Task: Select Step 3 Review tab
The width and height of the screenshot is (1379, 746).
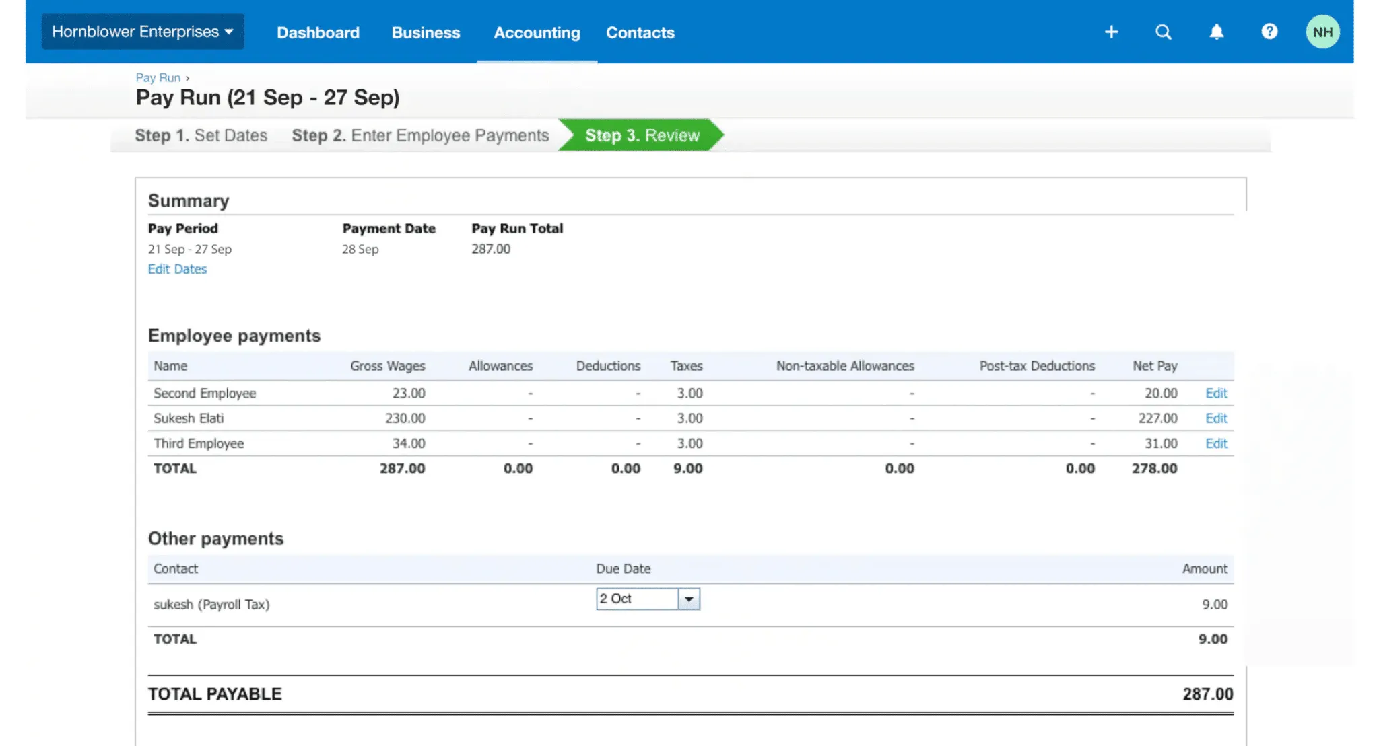Action: pyautogui.click(x=642, y=135)
